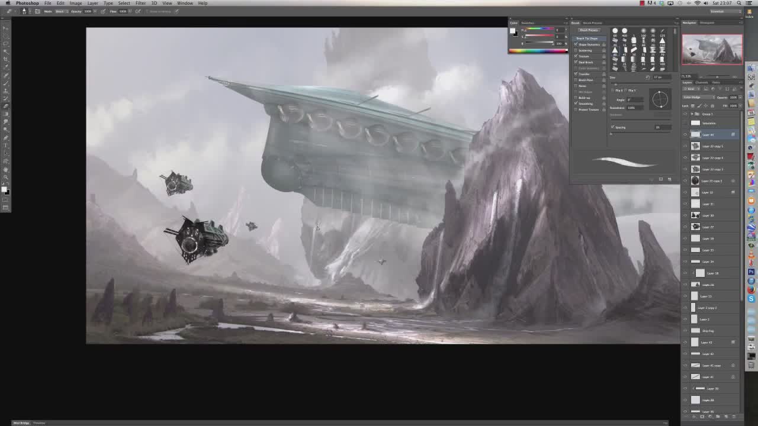The height and width of the screenshot is (426, 758).
Task: Open the brush Mode dropdown in options bar
Action: tap(62, 11)
